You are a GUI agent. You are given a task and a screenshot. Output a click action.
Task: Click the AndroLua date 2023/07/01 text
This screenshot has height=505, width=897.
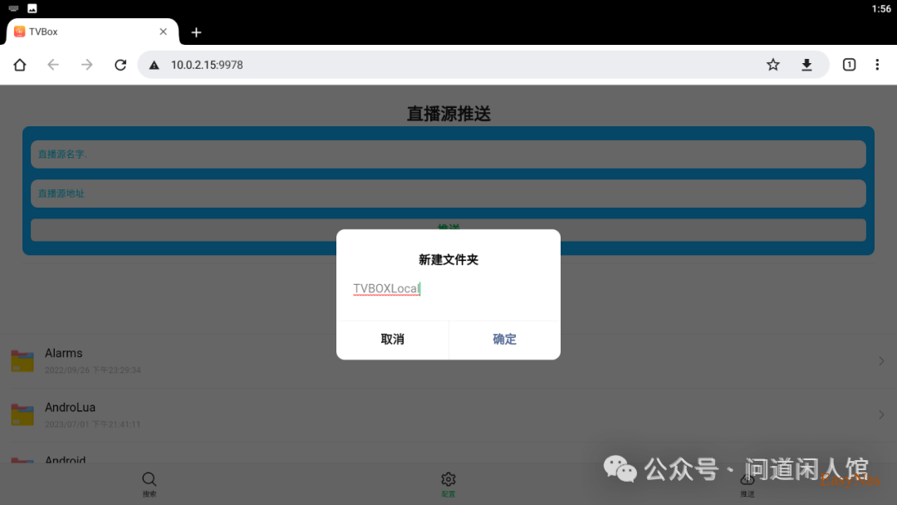tap(92, 424)
